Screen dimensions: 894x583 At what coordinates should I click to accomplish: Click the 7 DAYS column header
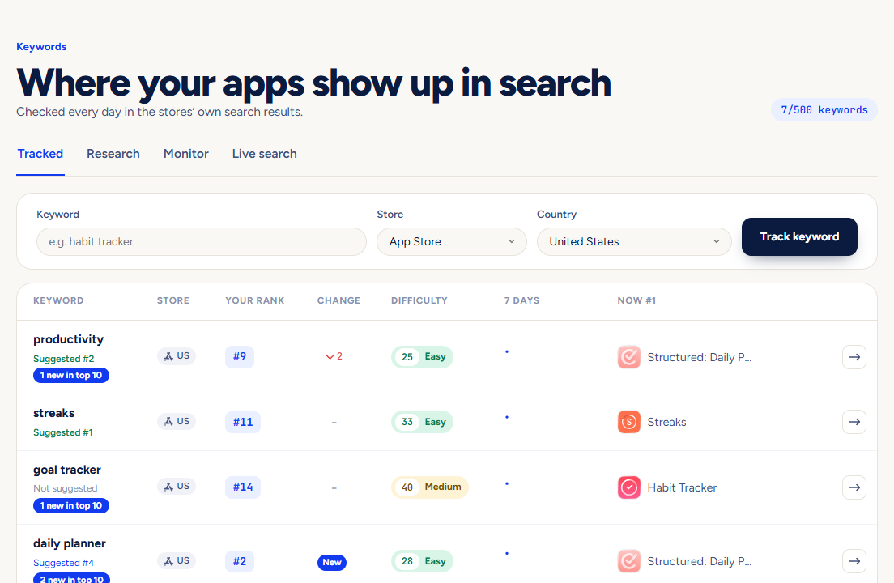[521, 300]
